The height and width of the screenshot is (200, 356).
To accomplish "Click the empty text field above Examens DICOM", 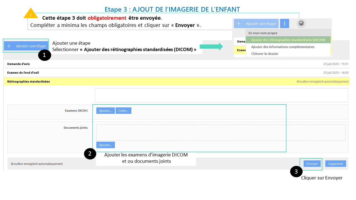I will coord(221,95).
